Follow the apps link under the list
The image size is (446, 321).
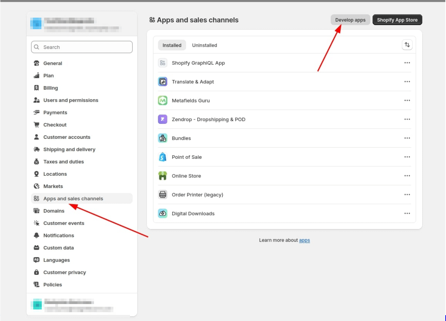pyautogui.click(x=304, y=240)
